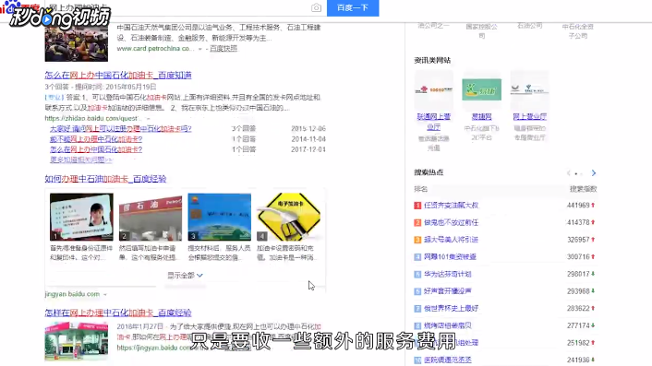Open hot topic with index 326957
The image size is (652, 366).
452,240
